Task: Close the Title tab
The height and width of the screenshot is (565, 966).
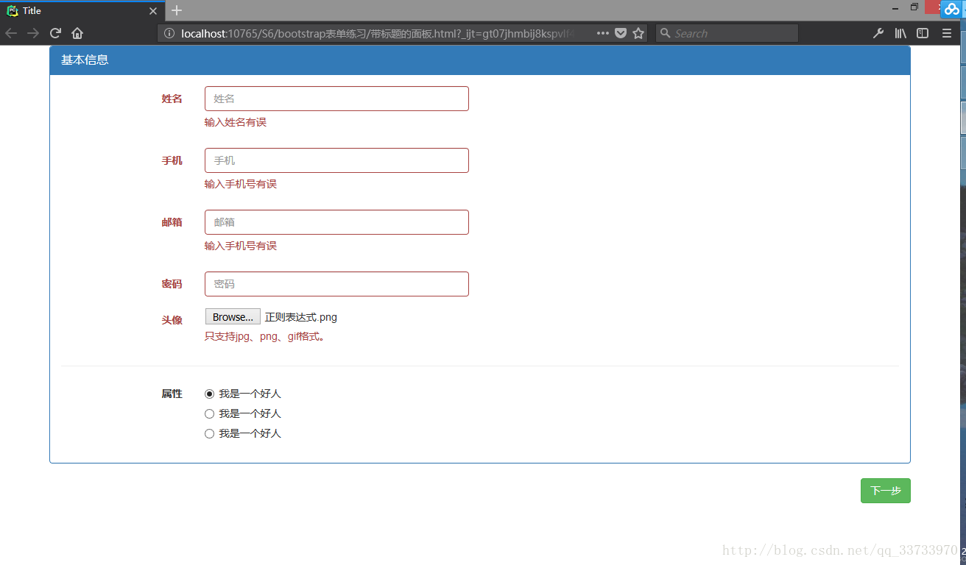Action: tap(153, 11)
